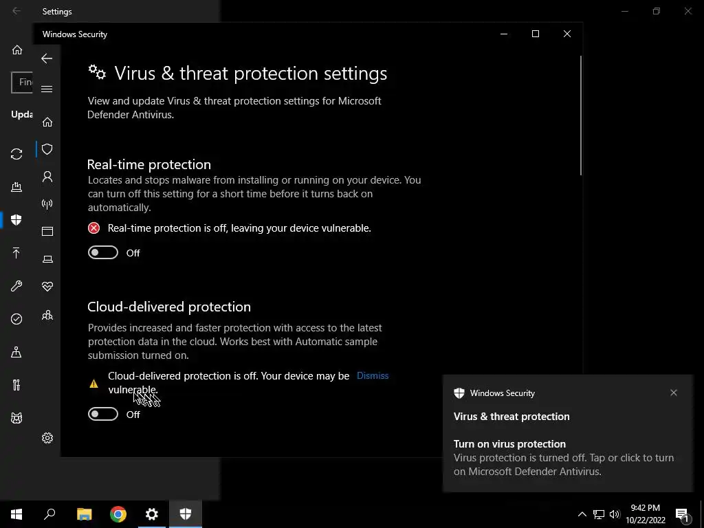This screenshot has height=528, width=704.
Task: Open network status tray icon
Action: point(599,514)
